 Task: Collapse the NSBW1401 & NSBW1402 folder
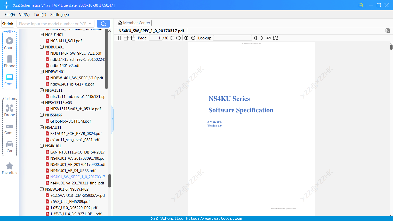[42, 189]
